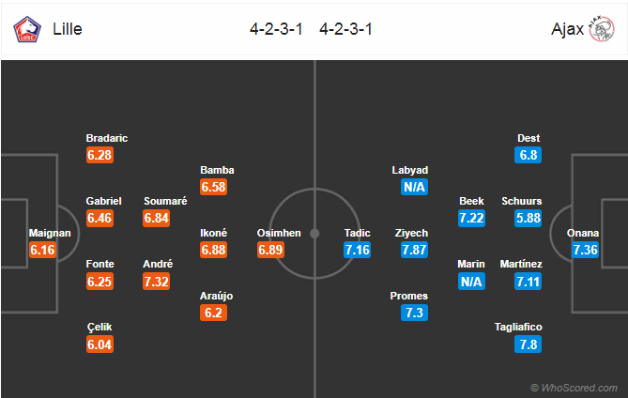Select Ziyech's 7.87 rating badge
This screenshot has width=628, height=398.
point(414,250)
